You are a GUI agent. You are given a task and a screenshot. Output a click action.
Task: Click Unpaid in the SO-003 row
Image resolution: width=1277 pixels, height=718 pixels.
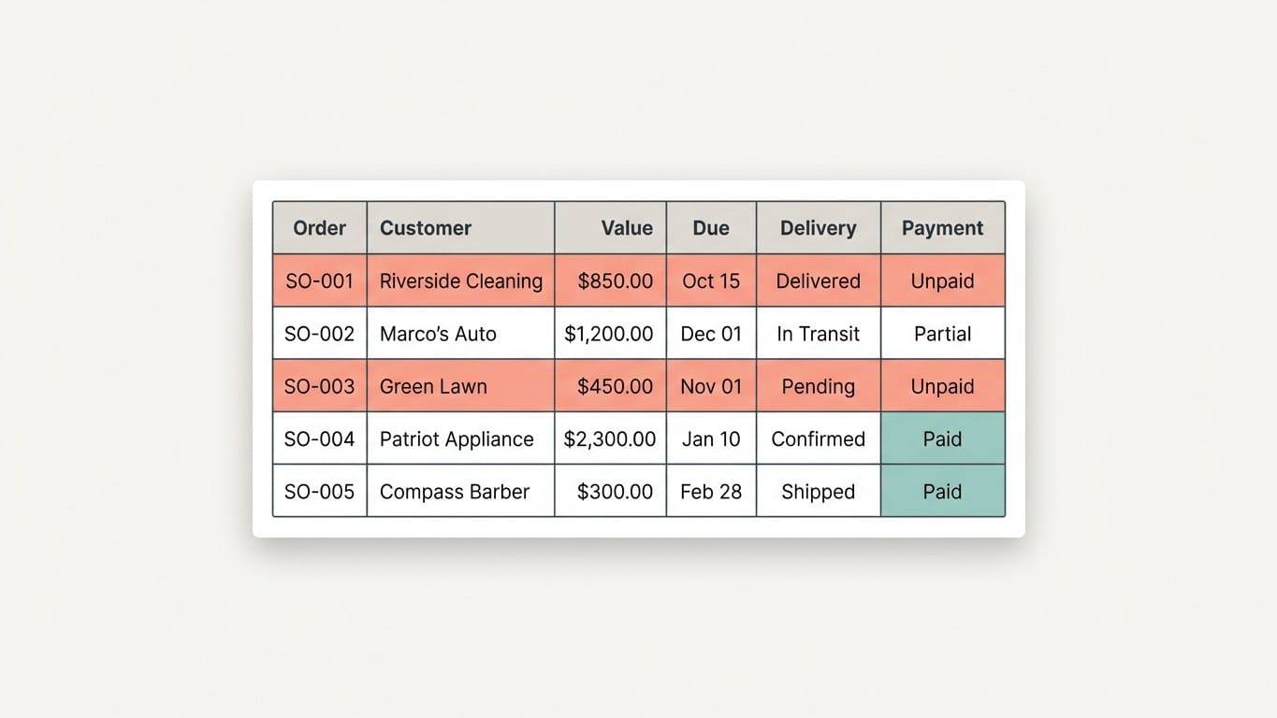(x=943, y=385)
